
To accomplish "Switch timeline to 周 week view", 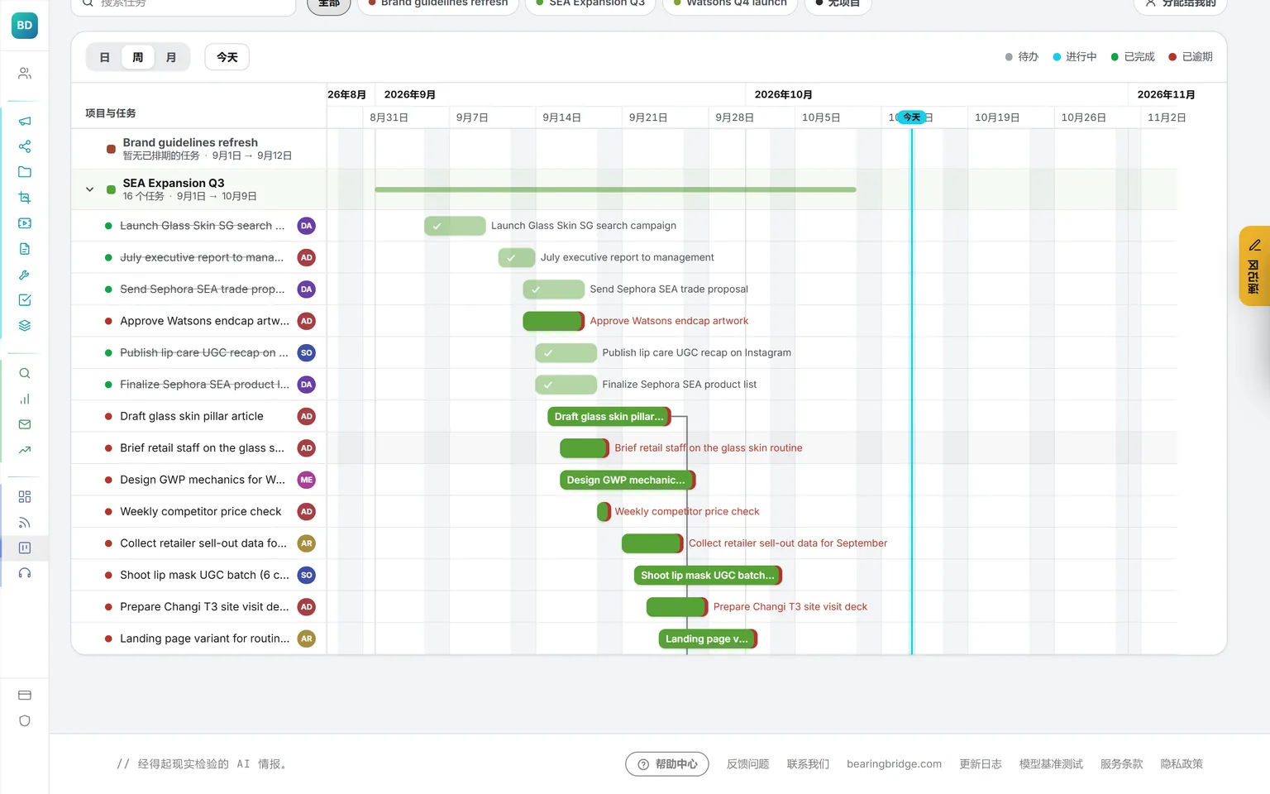I will click(x=138, y=57).
